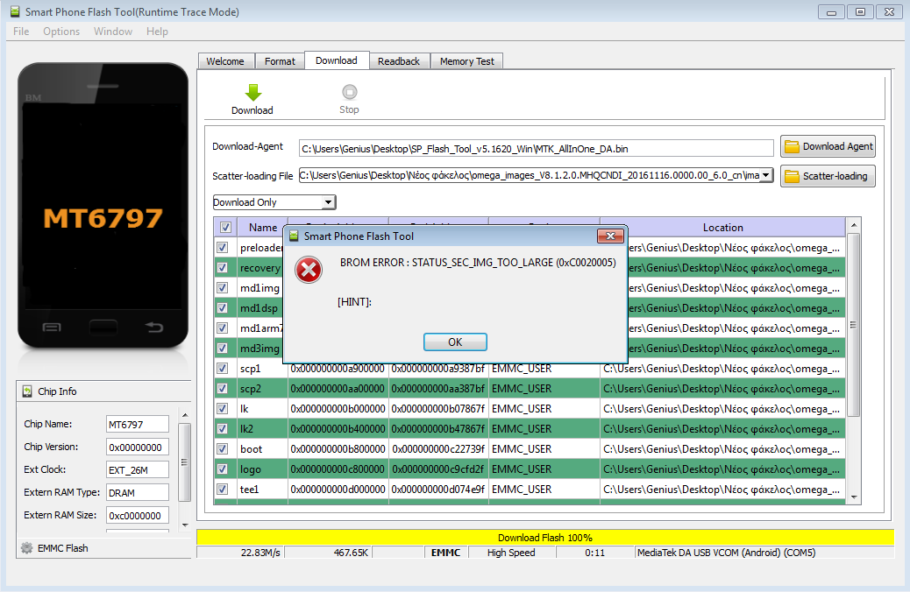Open the Options menu
The image size is (910, 592).
[x=61, y=32]
